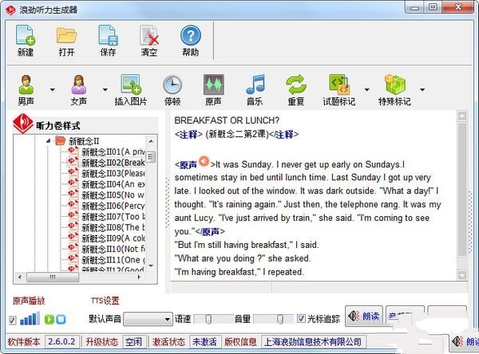479x354 pixels.
Task: Click the 新建 (New) toolbar icon
Action: (26, 37)
